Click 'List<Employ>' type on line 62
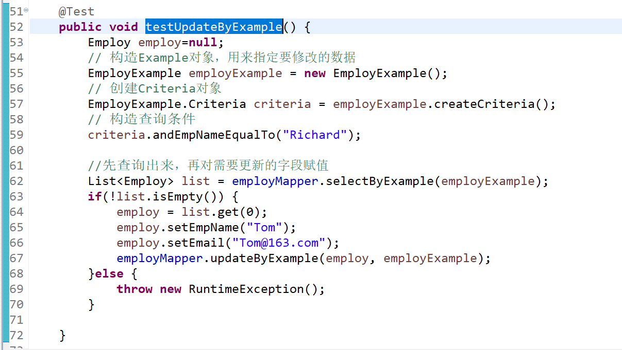 pyautogui.click(x=131, y=181)
